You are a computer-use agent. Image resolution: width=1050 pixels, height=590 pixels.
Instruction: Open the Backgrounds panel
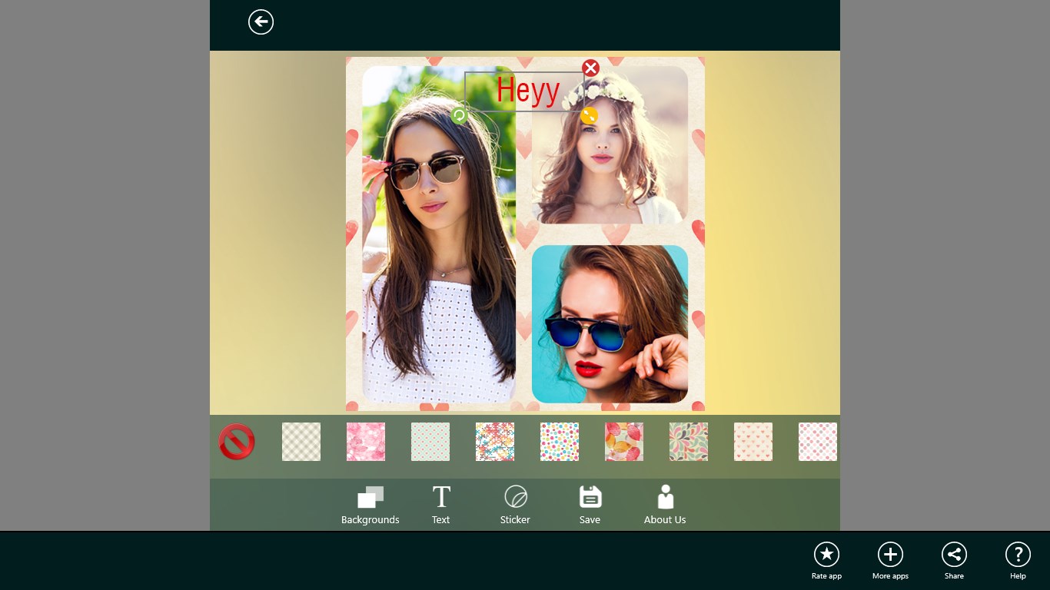[370, 504]
